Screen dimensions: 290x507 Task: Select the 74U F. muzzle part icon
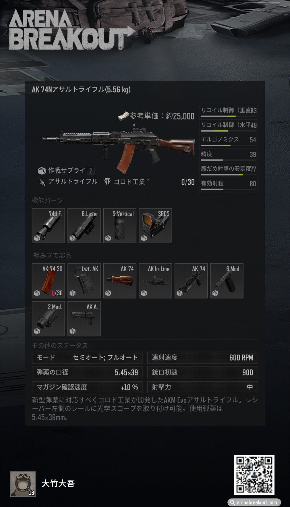point(48,225)
